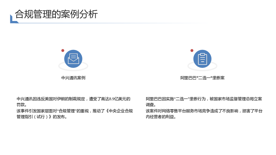Click the word 罚款 in the left paragraph
The image size is (276, 155).
[x=21, y=105]
